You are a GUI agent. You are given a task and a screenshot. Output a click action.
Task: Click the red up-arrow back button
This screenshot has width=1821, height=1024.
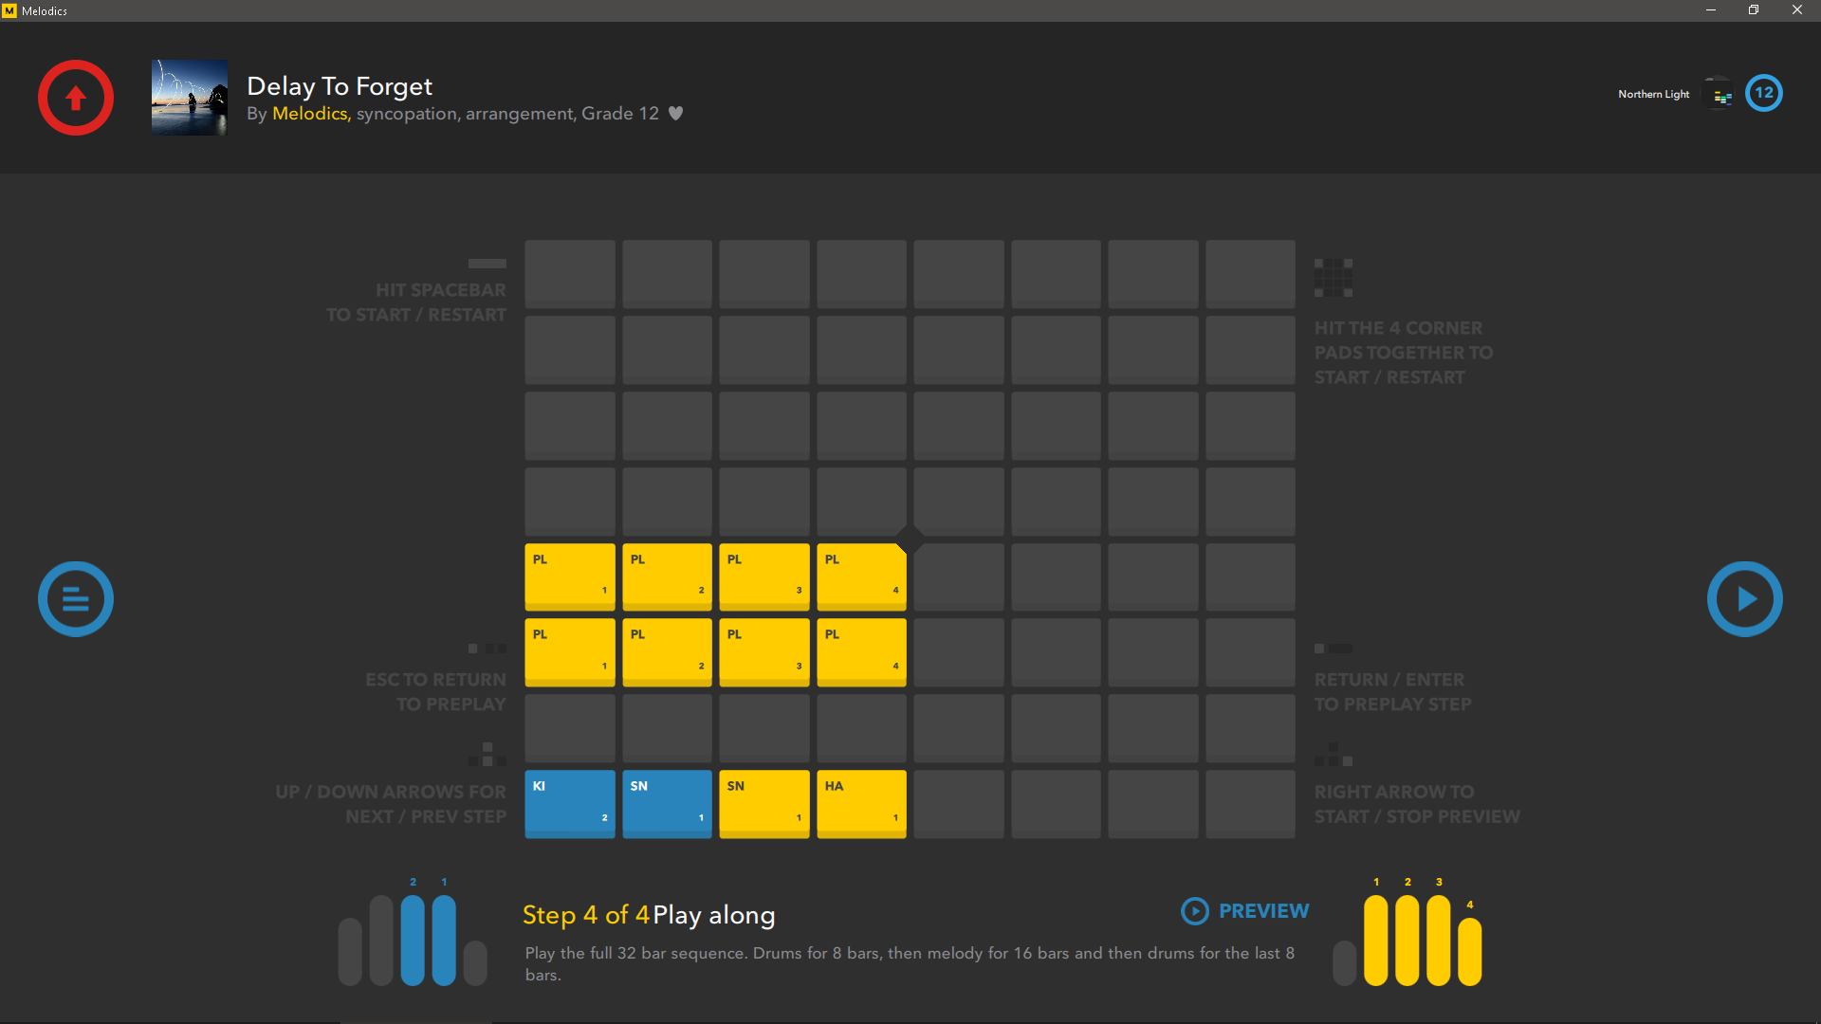click(76, 98)
